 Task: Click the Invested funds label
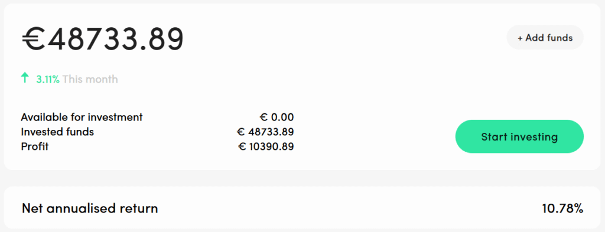point(57,132)
